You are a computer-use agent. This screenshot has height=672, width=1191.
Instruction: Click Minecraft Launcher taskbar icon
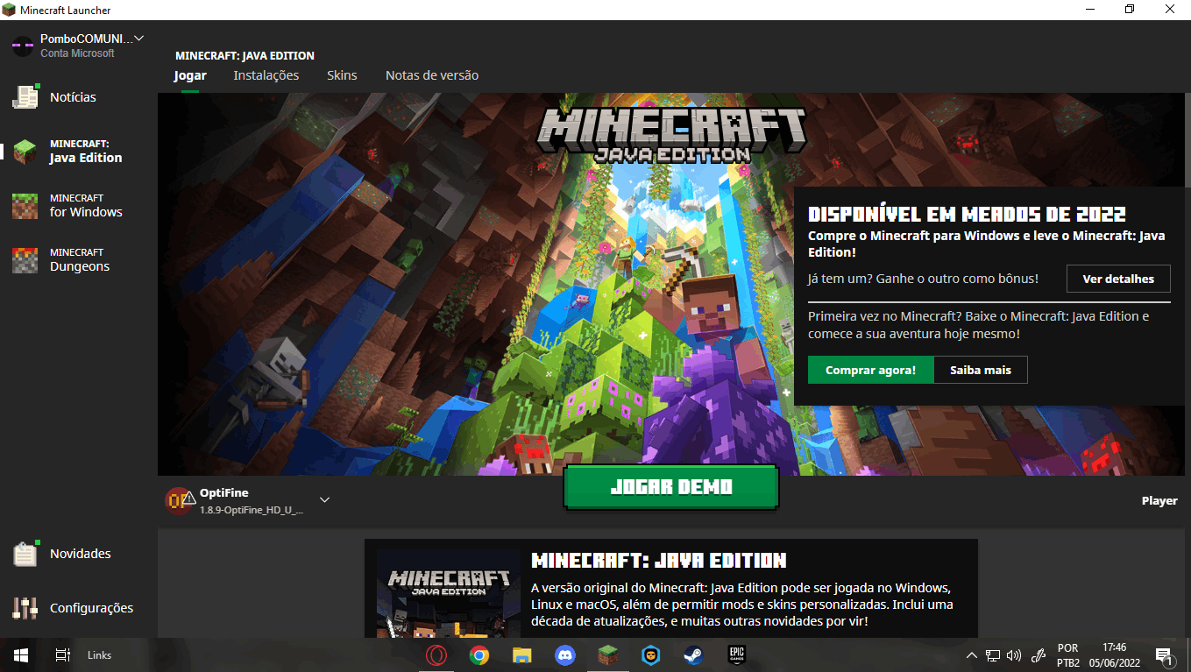[x=607, y=654]
